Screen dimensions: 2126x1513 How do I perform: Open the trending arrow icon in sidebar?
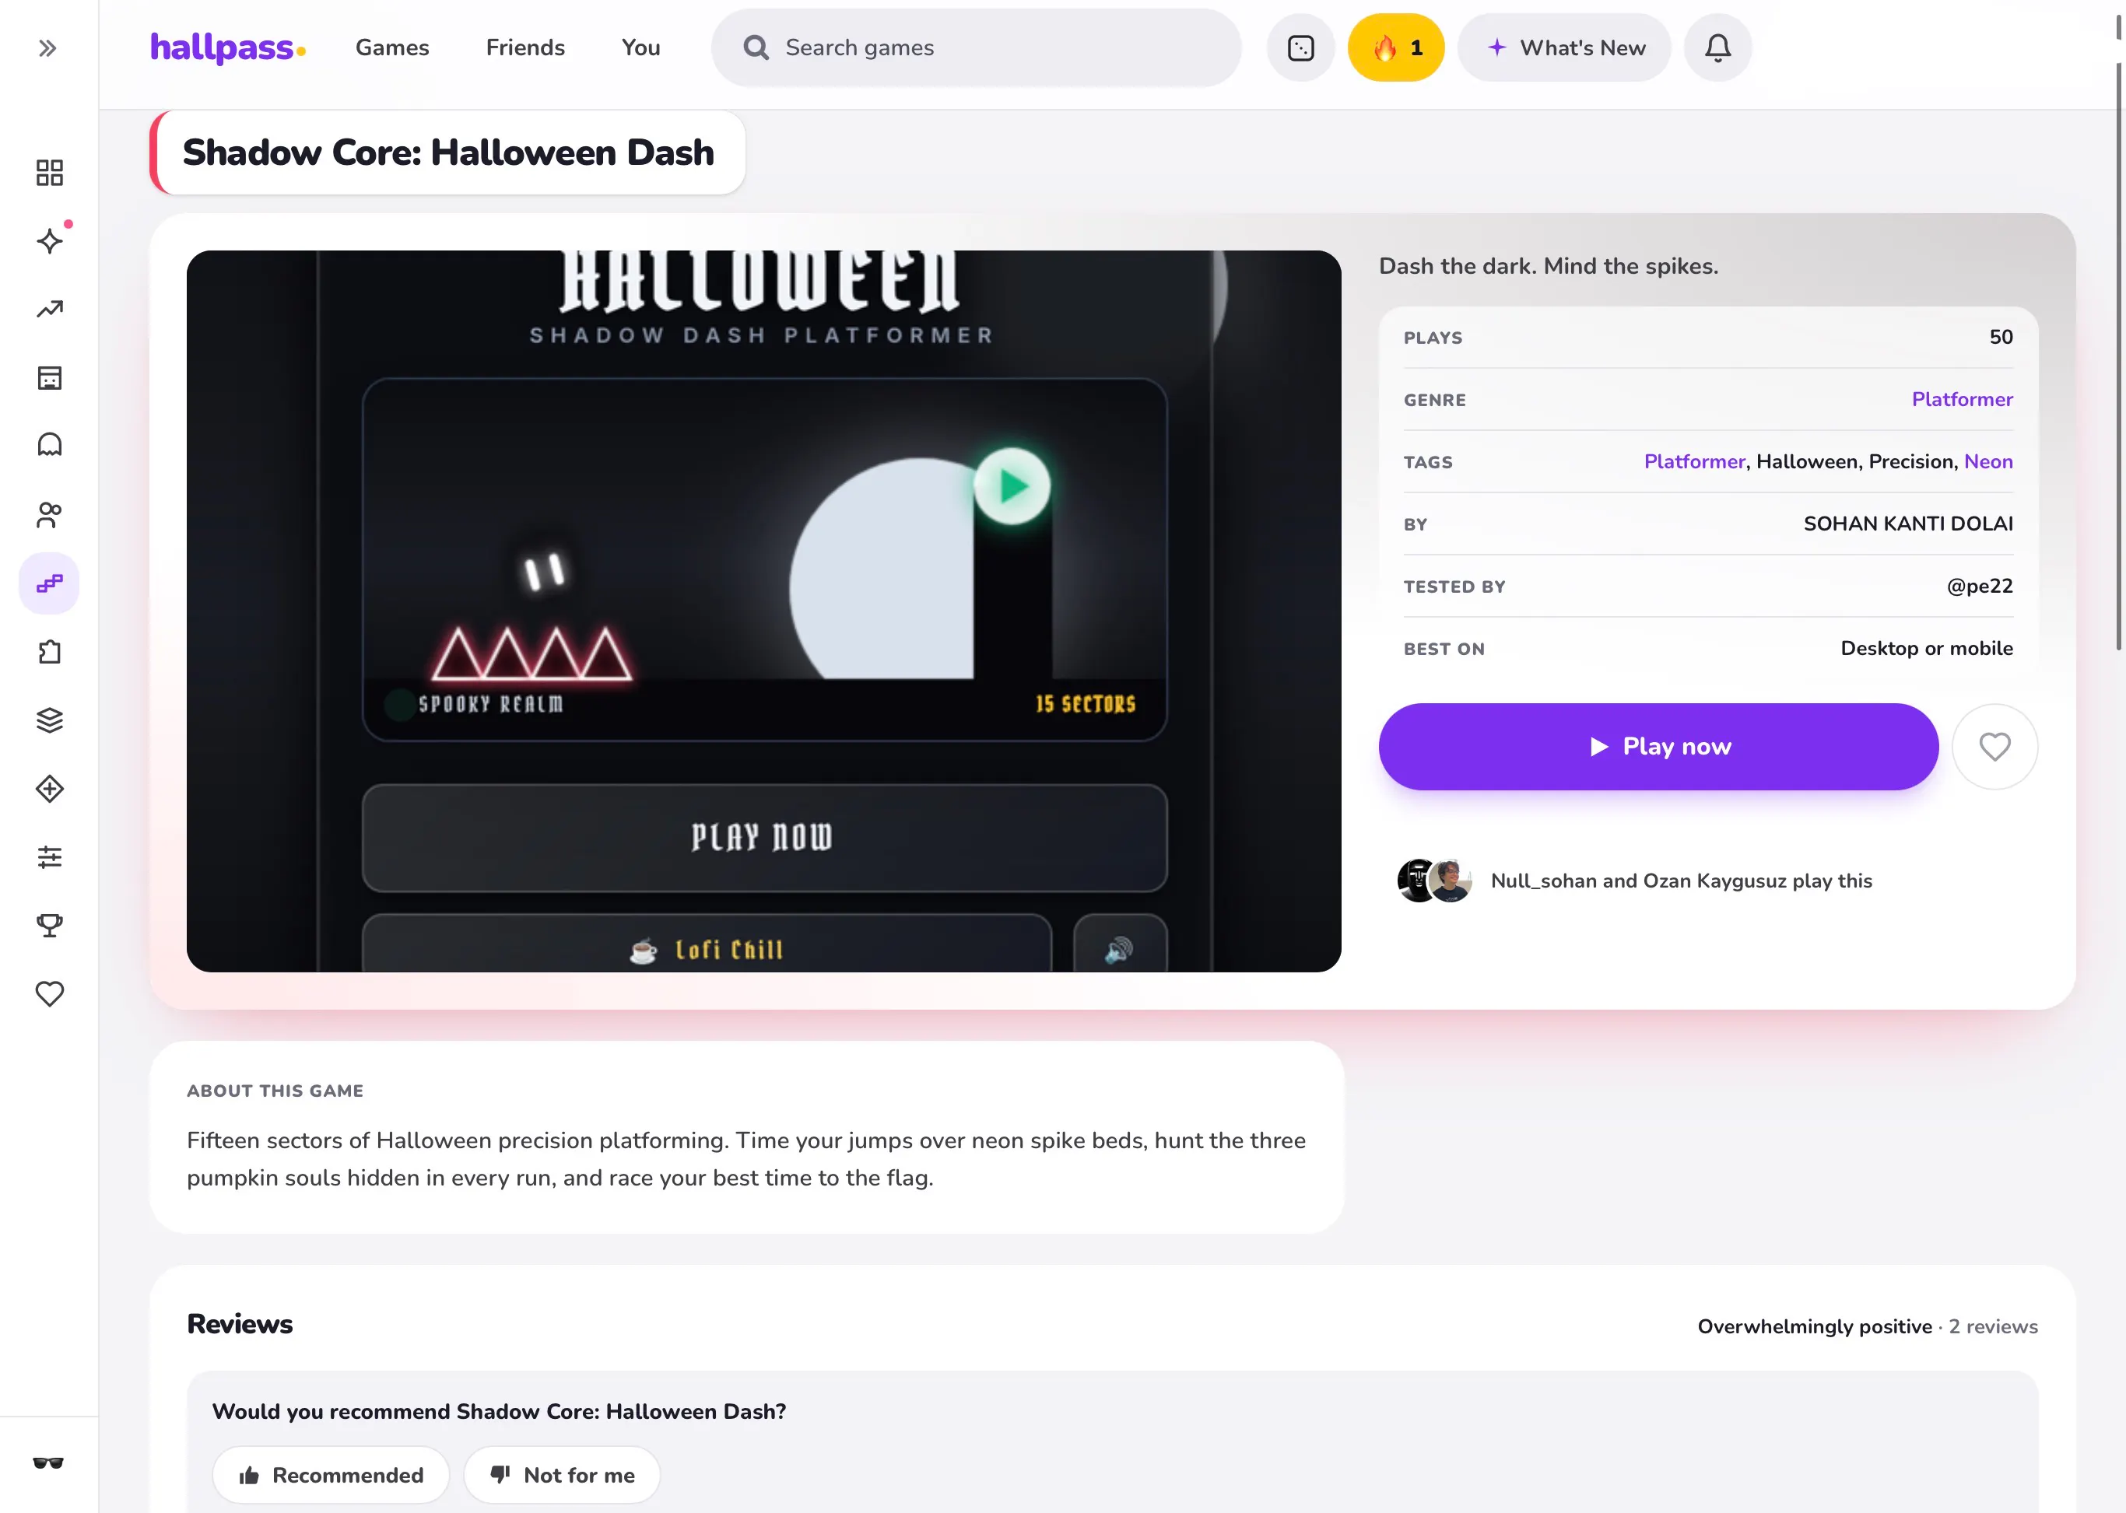point(49,310)
